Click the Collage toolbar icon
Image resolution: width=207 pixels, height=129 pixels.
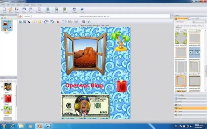tap(48, 10)
